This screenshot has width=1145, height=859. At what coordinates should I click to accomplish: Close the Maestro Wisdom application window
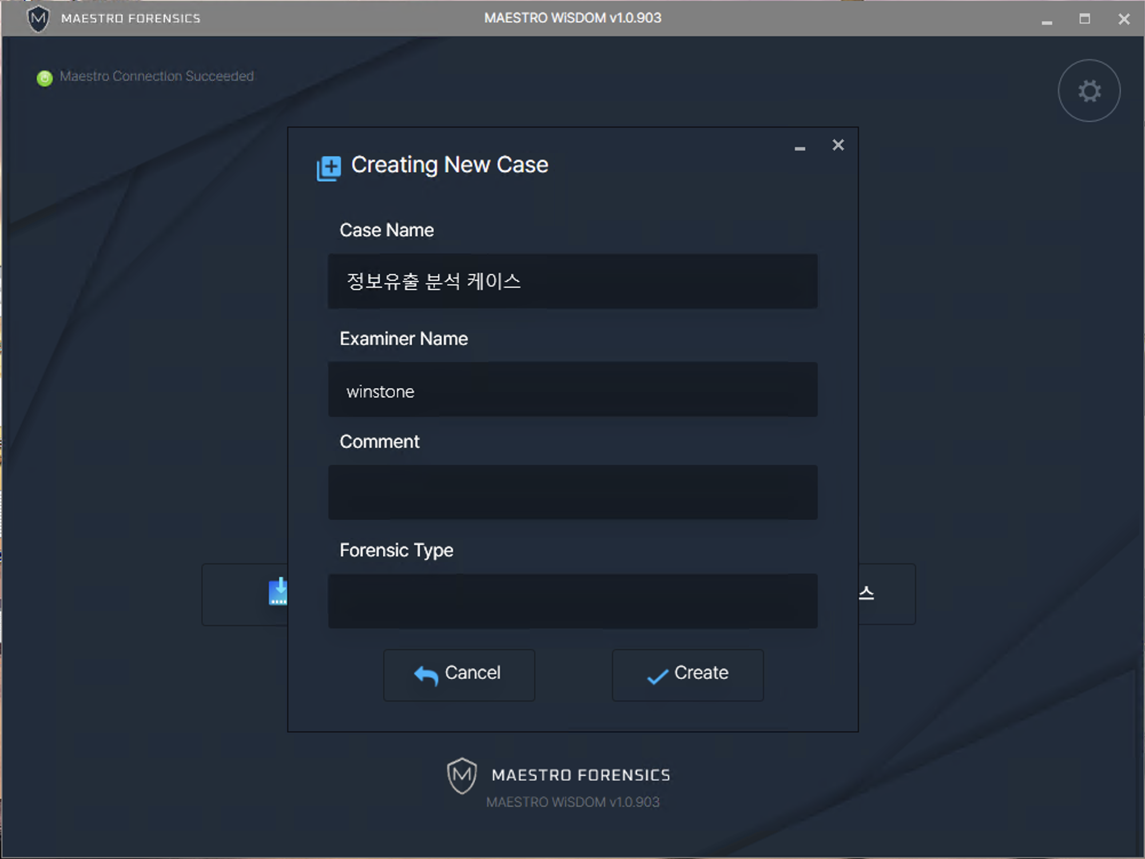(x=1124, y=19)
